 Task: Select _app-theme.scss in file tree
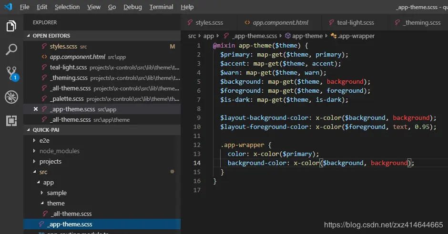[102, 224]
